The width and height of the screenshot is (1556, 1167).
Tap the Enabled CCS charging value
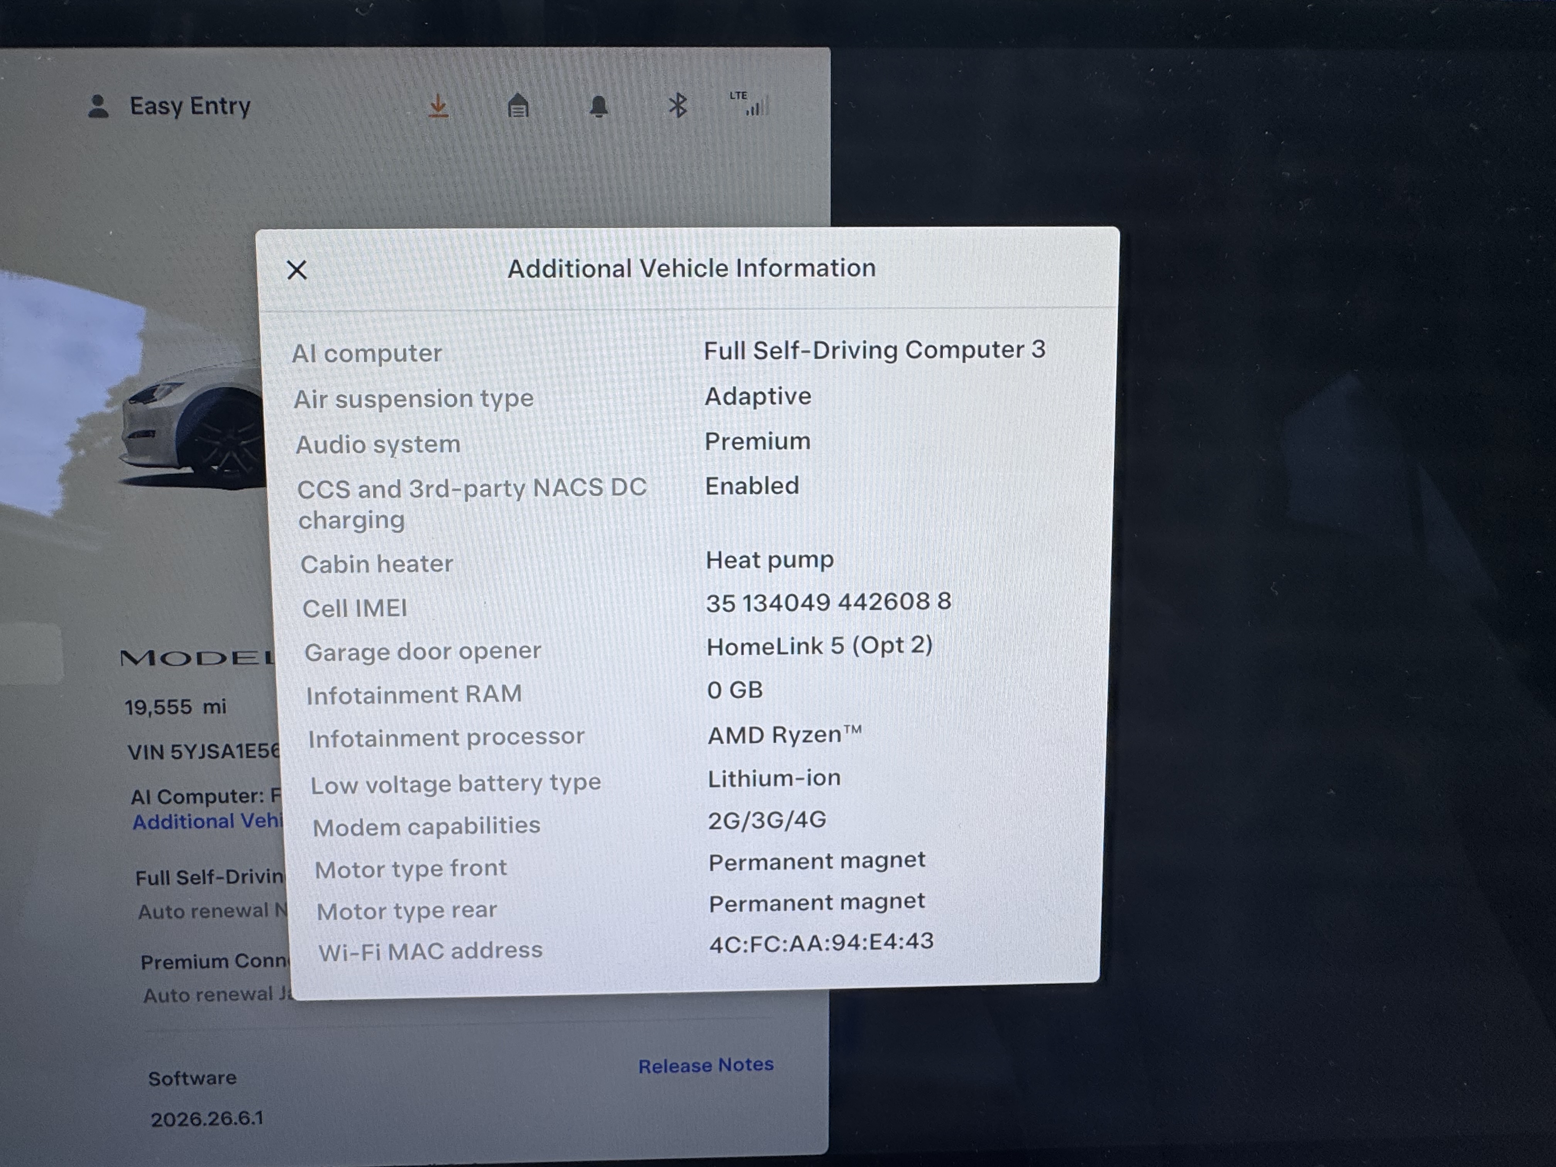point(752,485)
